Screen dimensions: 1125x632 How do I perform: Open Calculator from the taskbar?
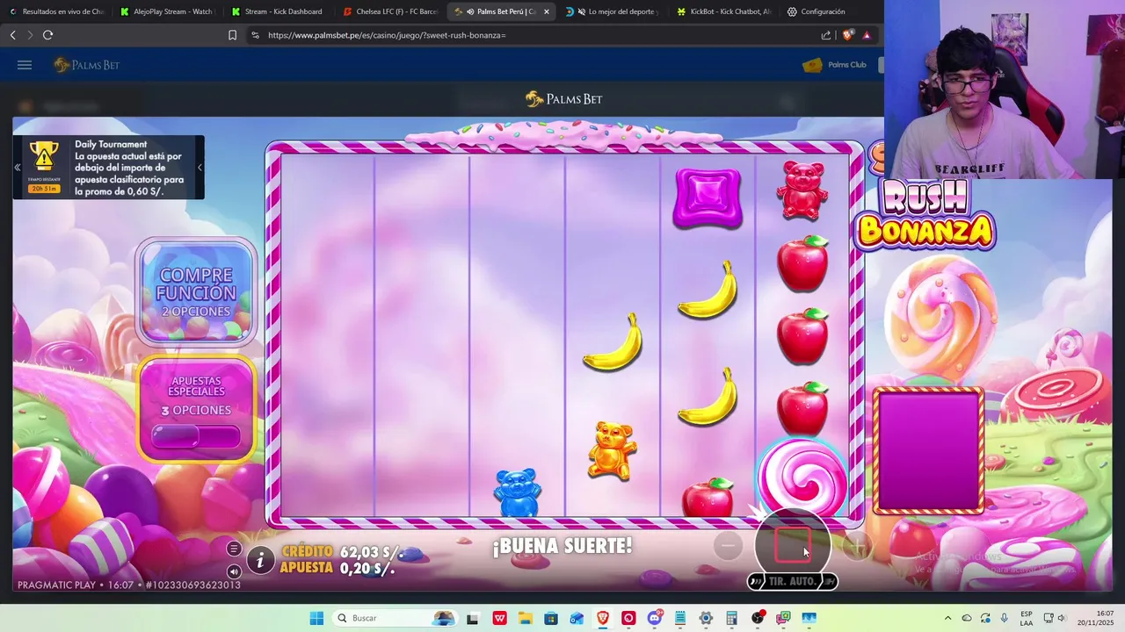pyautogui.click(x=731, y=618)
